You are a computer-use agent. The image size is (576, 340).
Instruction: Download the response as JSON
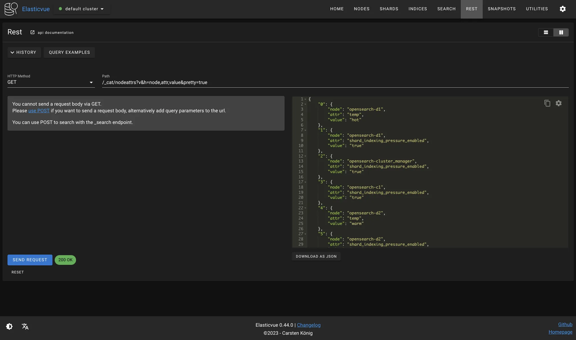click(x=316, y=257)
